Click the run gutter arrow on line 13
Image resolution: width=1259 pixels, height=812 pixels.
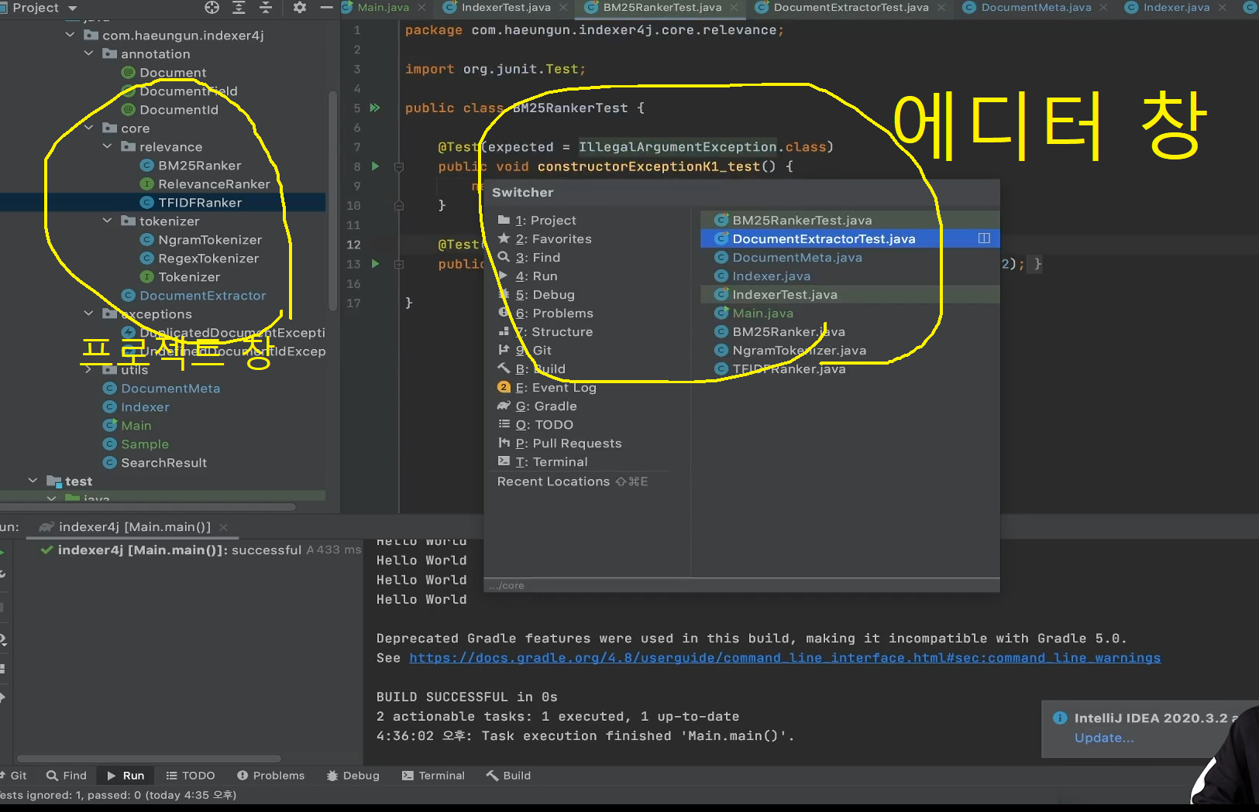pos(375,263)
